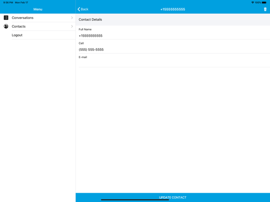
Task: Open the Conversations menu item
Action: click(x=38, y=18)
